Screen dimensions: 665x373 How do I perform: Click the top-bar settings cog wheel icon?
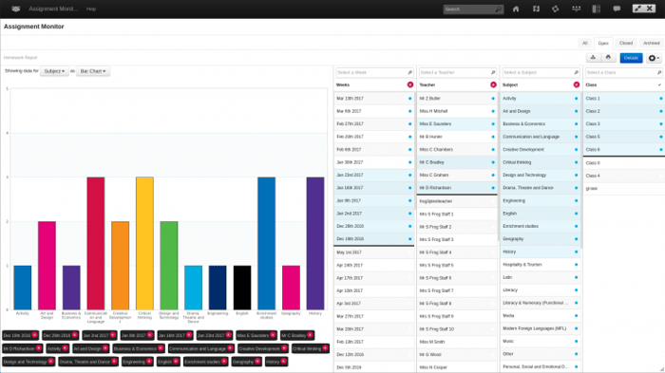555,9
